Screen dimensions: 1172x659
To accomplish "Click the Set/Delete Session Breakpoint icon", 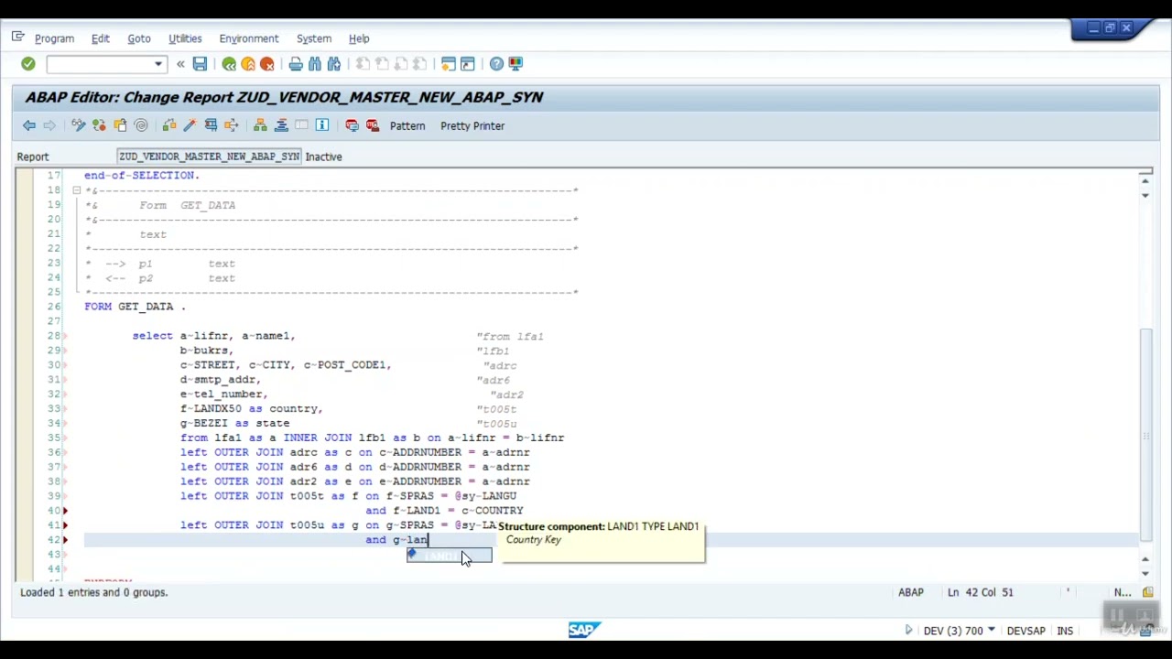I will pos(352,125).
